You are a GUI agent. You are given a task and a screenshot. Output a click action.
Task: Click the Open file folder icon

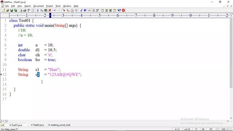coord(7,11)
